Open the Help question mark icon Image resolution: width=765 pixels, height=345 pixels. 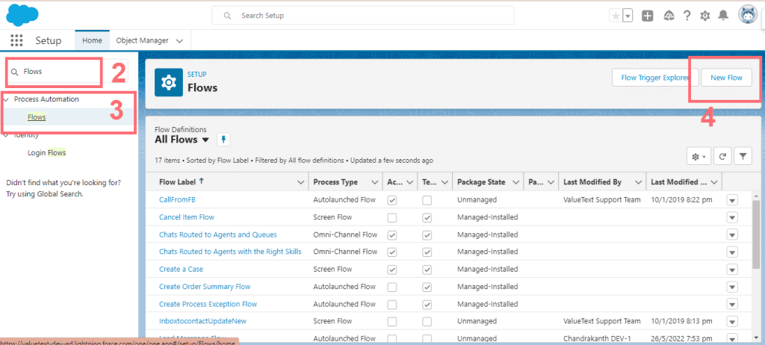686,16
